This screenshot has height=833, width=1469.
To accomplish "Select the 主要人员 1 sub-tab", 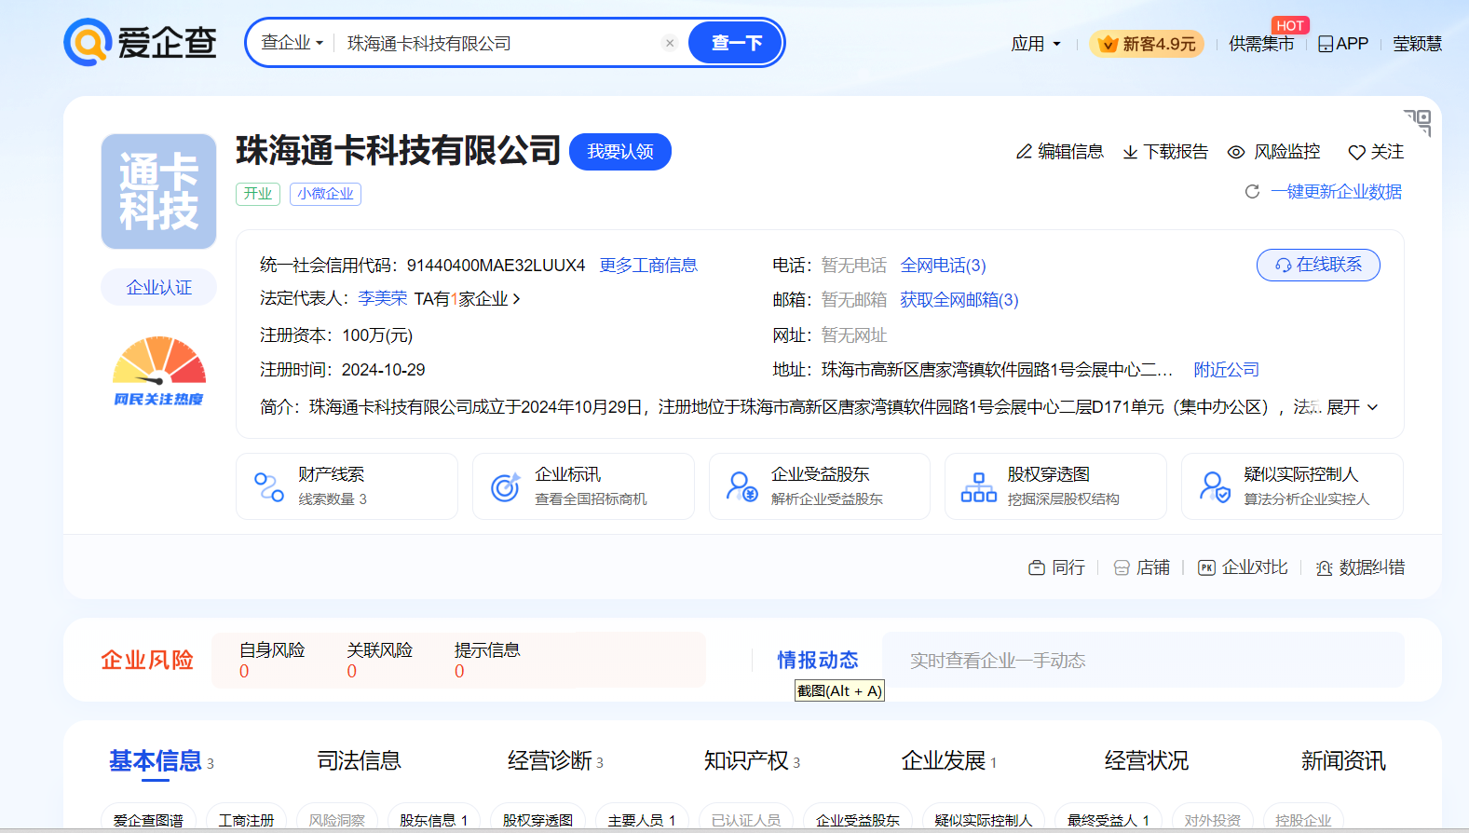I will 642,819.
